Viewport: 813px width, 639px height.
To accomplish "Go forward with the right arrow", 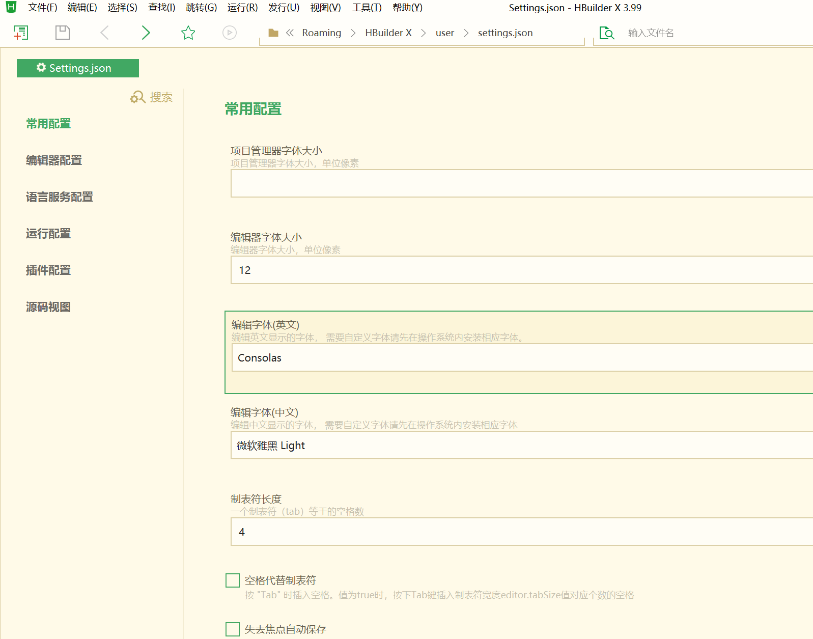I will [x=146, y=33].
